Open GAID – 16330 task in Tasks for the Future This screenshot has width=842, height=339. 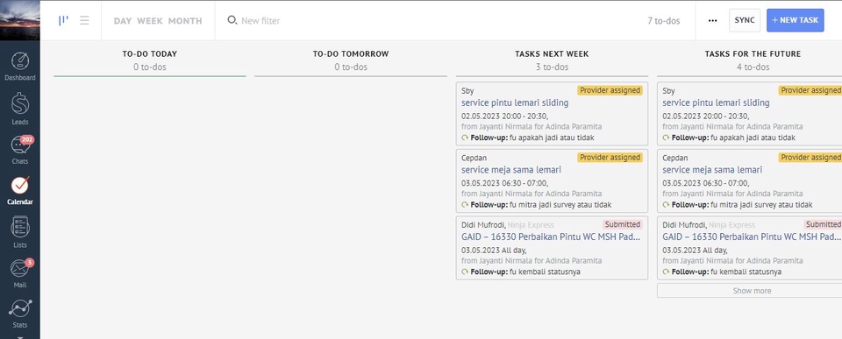[752, 237]
